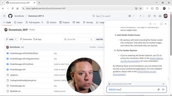The width and height of the screenshot is (172, 96).
Task: Open the browser three-dot menu
Action: point(169,8)
